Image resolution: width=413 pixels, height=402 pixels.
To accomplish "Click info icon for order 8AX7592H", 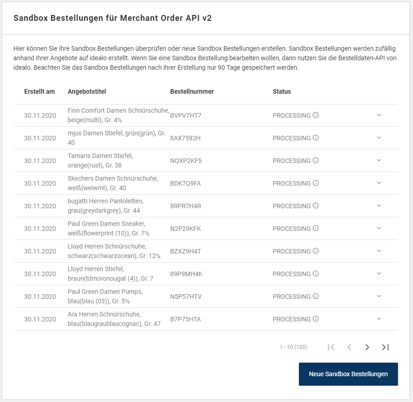I will (x=316, y=138).
